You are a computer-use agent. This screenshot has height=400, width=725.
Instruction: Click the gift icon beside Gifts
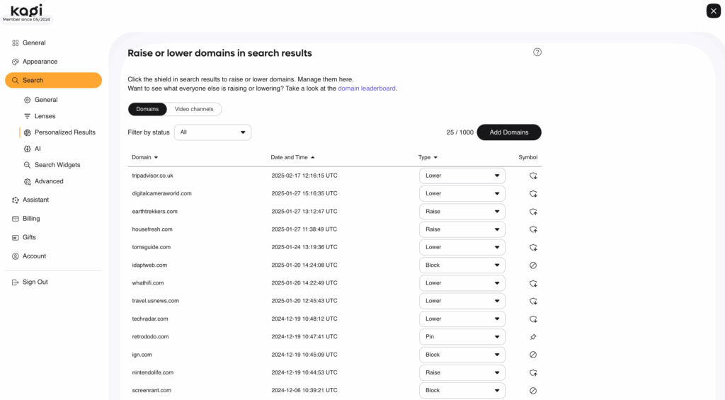[x=16, y=237]
